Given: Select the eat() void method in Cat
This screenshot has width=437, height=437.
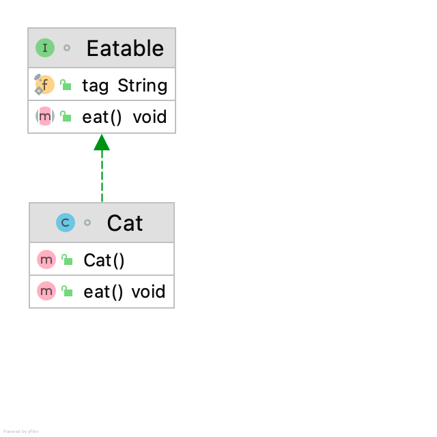Looking at the screenshot, I should 124,292.
